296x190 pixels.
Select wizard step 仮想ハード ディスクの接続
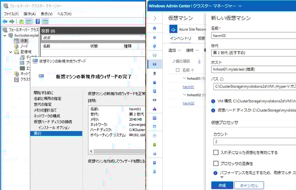click(x=53, y=122)
